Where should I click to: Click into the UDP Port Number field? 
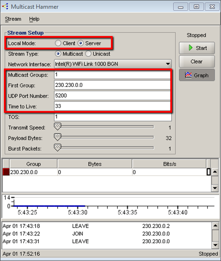(112, 95)
